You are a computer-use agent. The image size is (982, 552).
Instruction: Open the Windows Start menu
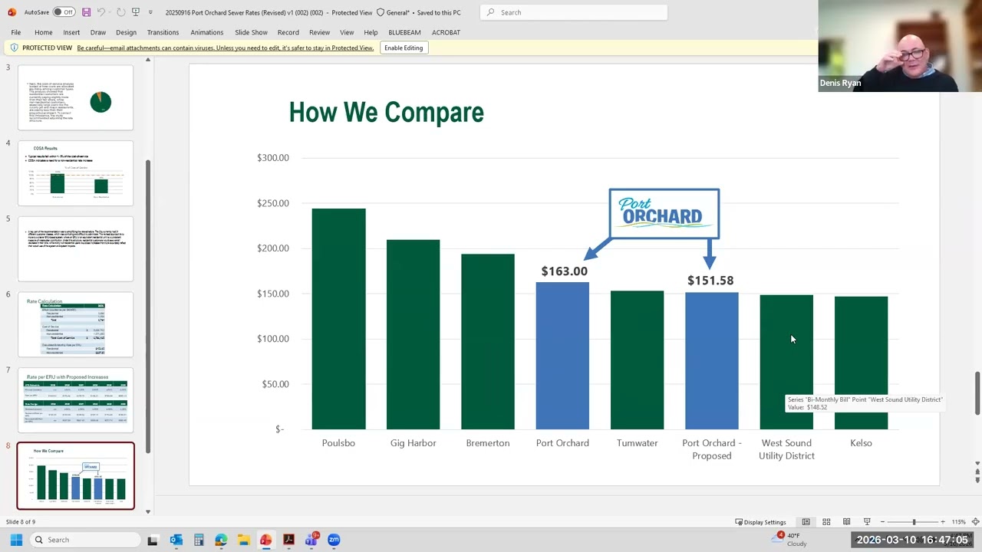(x=16, y=540)
